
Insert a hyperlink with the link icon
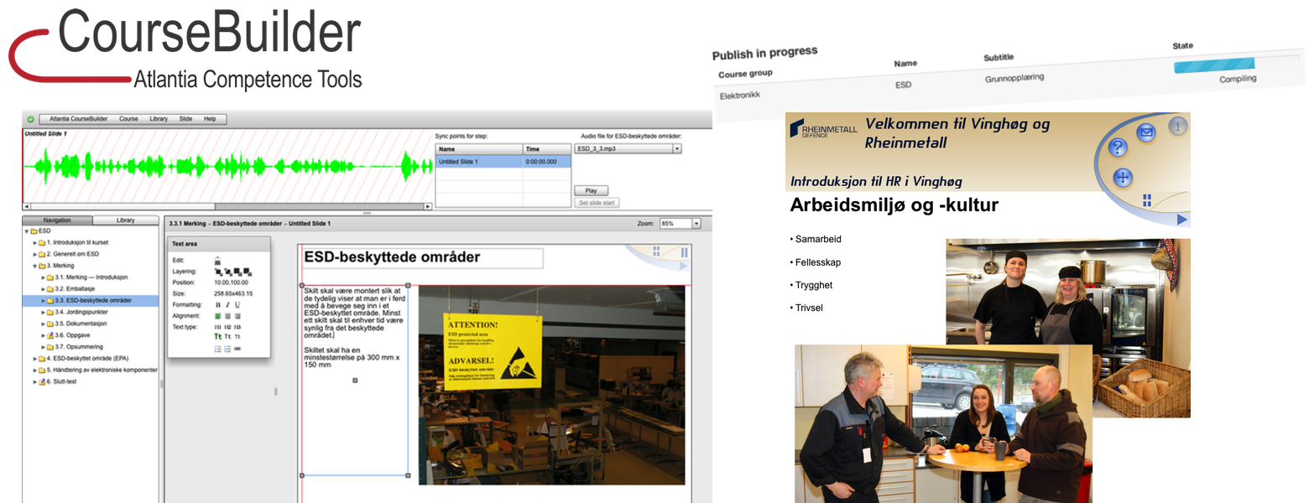tap(237, 348)
